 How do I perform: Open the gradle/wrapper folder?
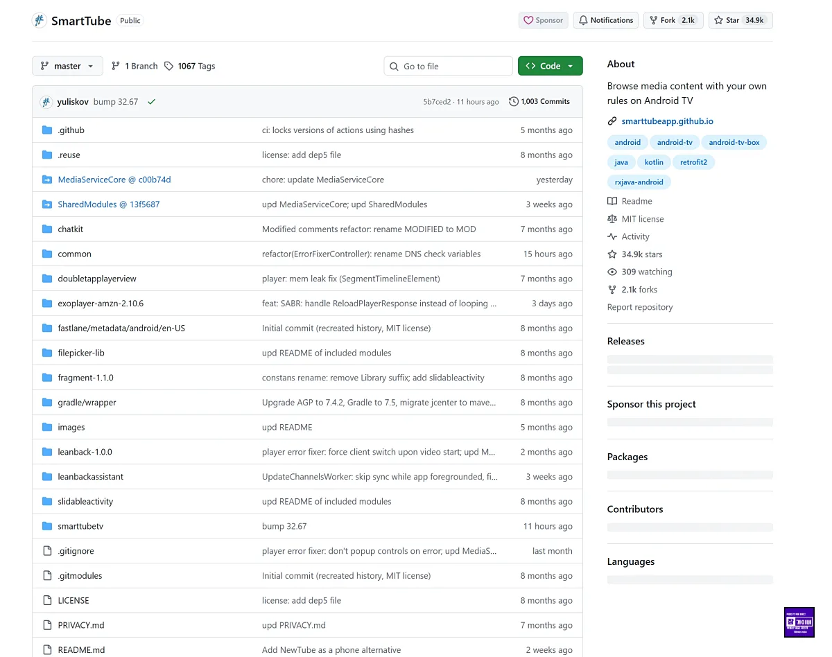click(87, 403)
